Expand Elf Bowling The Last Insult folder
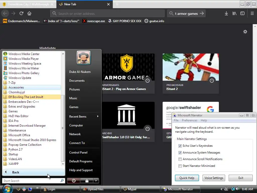 (32, 97)
